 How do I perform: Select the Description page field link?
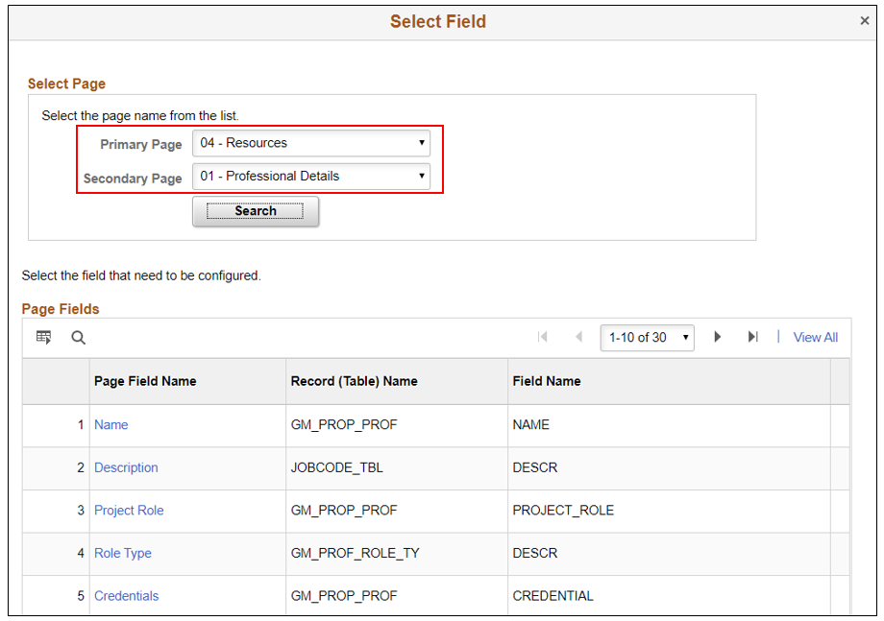click(x=126, y=467)
